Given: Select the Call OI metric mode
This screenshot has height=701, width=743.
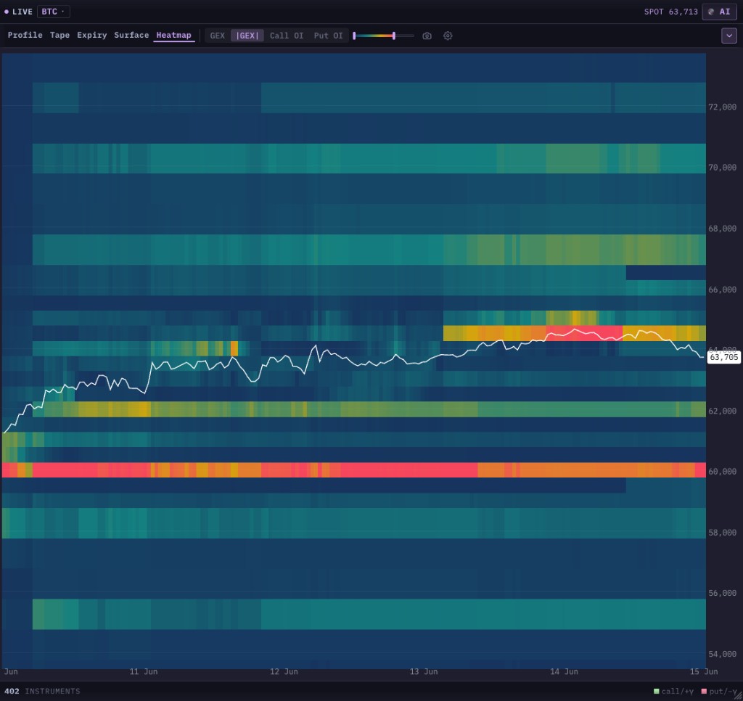Looking at the screenshot, I should (287, 36).
